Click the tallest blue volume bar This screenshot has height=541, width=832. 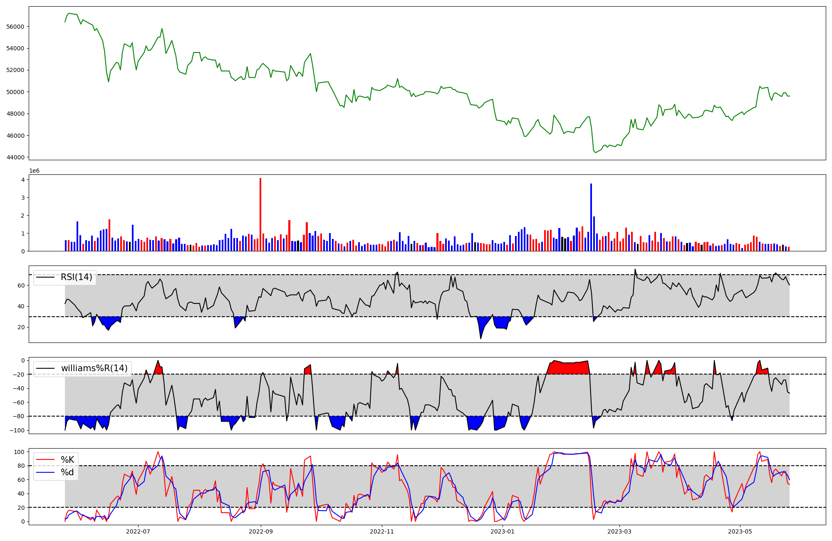[x=591, y=217]
